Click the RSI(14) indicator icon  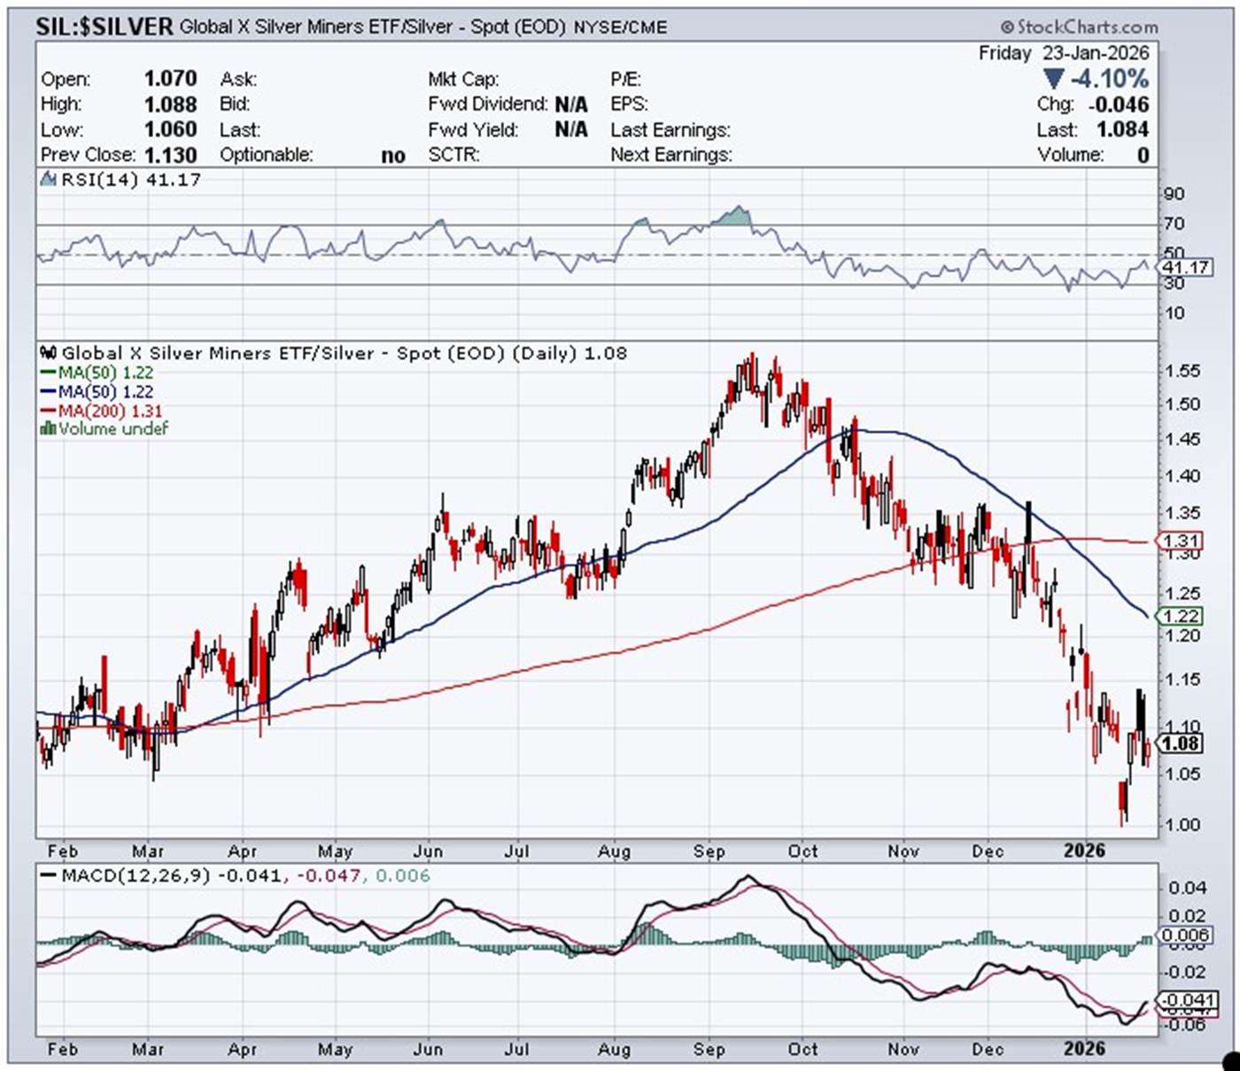coord(49,180)
